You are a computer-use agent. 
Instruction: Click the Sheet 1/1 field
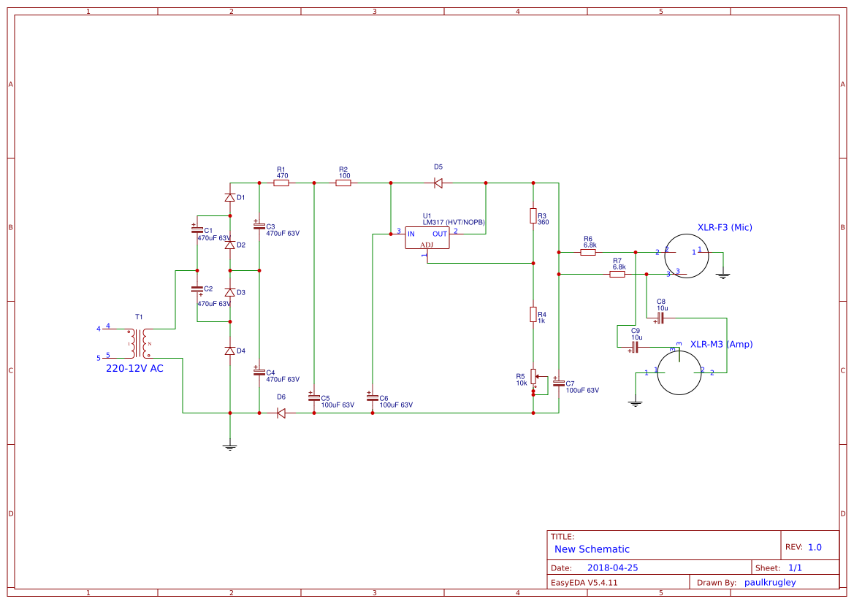(785, 567)
